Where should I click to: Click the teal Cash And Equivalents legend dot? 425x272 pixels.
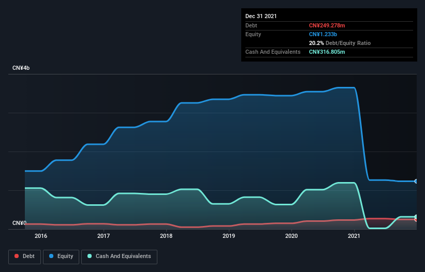pos(90,256)
